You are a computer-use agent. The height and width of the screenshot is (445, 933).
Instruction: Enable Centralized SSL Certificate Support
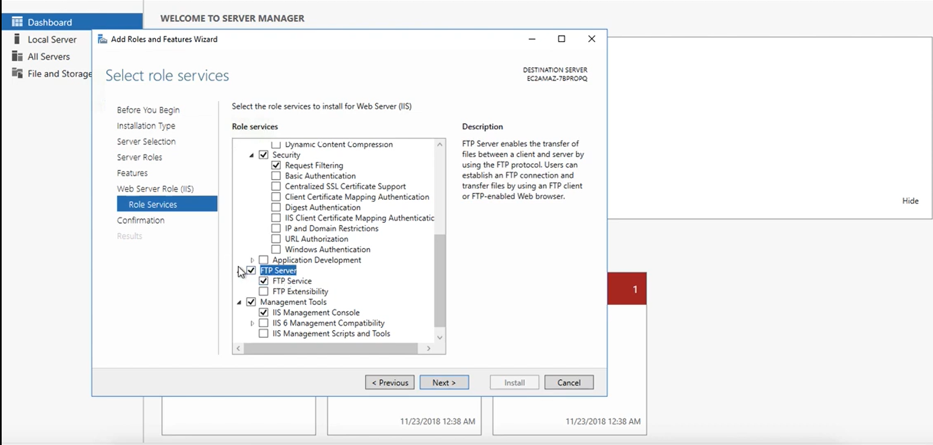276,186
